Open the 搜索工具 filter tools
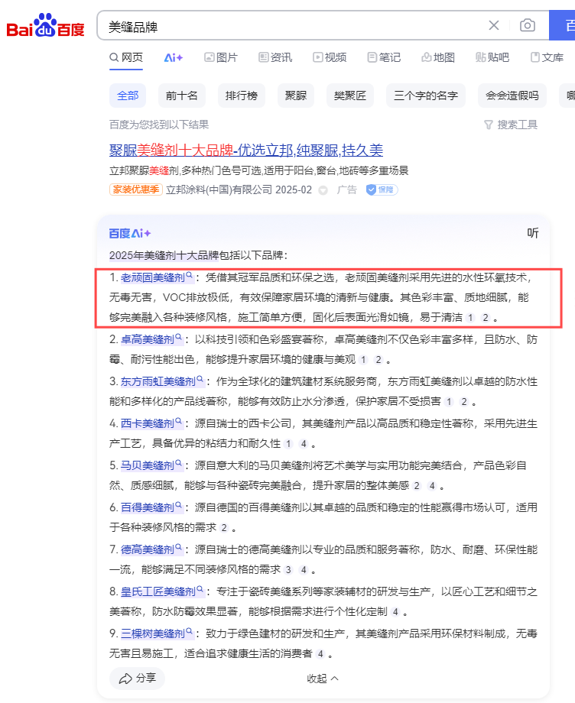The image size is (575, 703). pos(510,125)
